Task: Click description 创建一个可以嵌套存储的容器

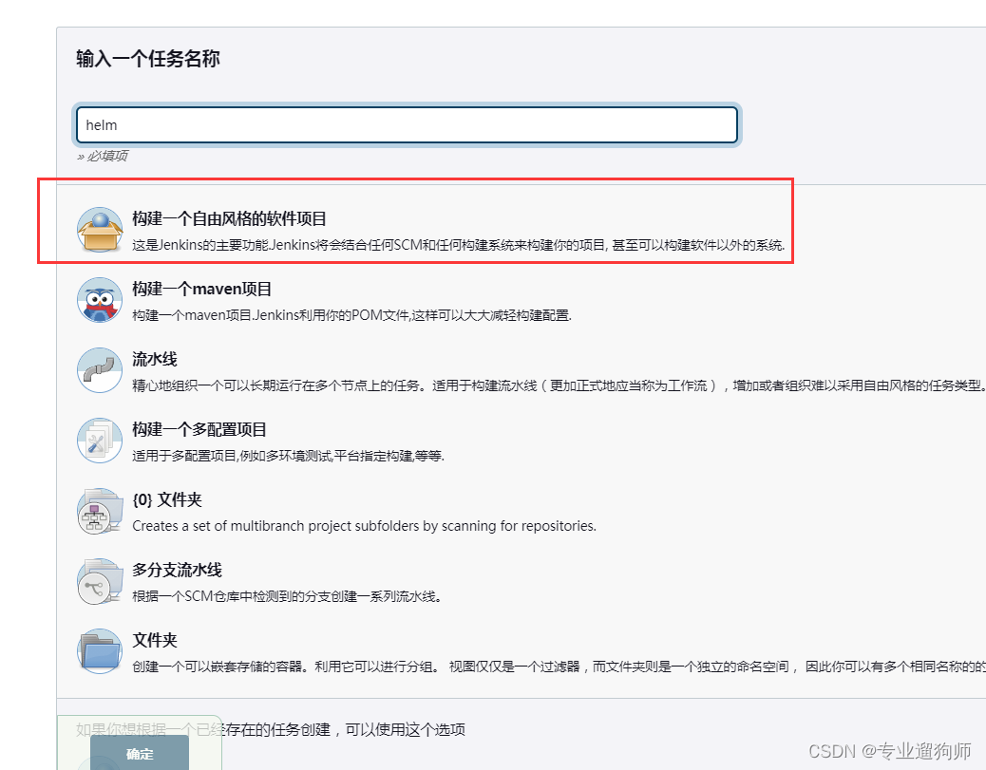Action: point(559,667)
